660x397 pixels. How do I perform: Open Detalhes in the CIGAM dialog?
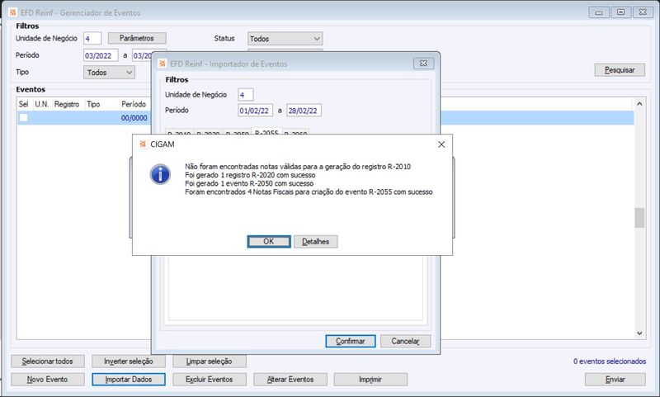click(x=316, y=242)
